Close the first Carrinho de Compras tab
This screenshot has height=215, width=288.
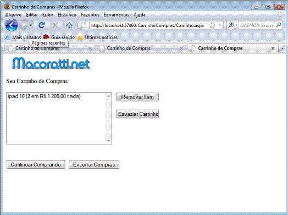click(90, 49)
